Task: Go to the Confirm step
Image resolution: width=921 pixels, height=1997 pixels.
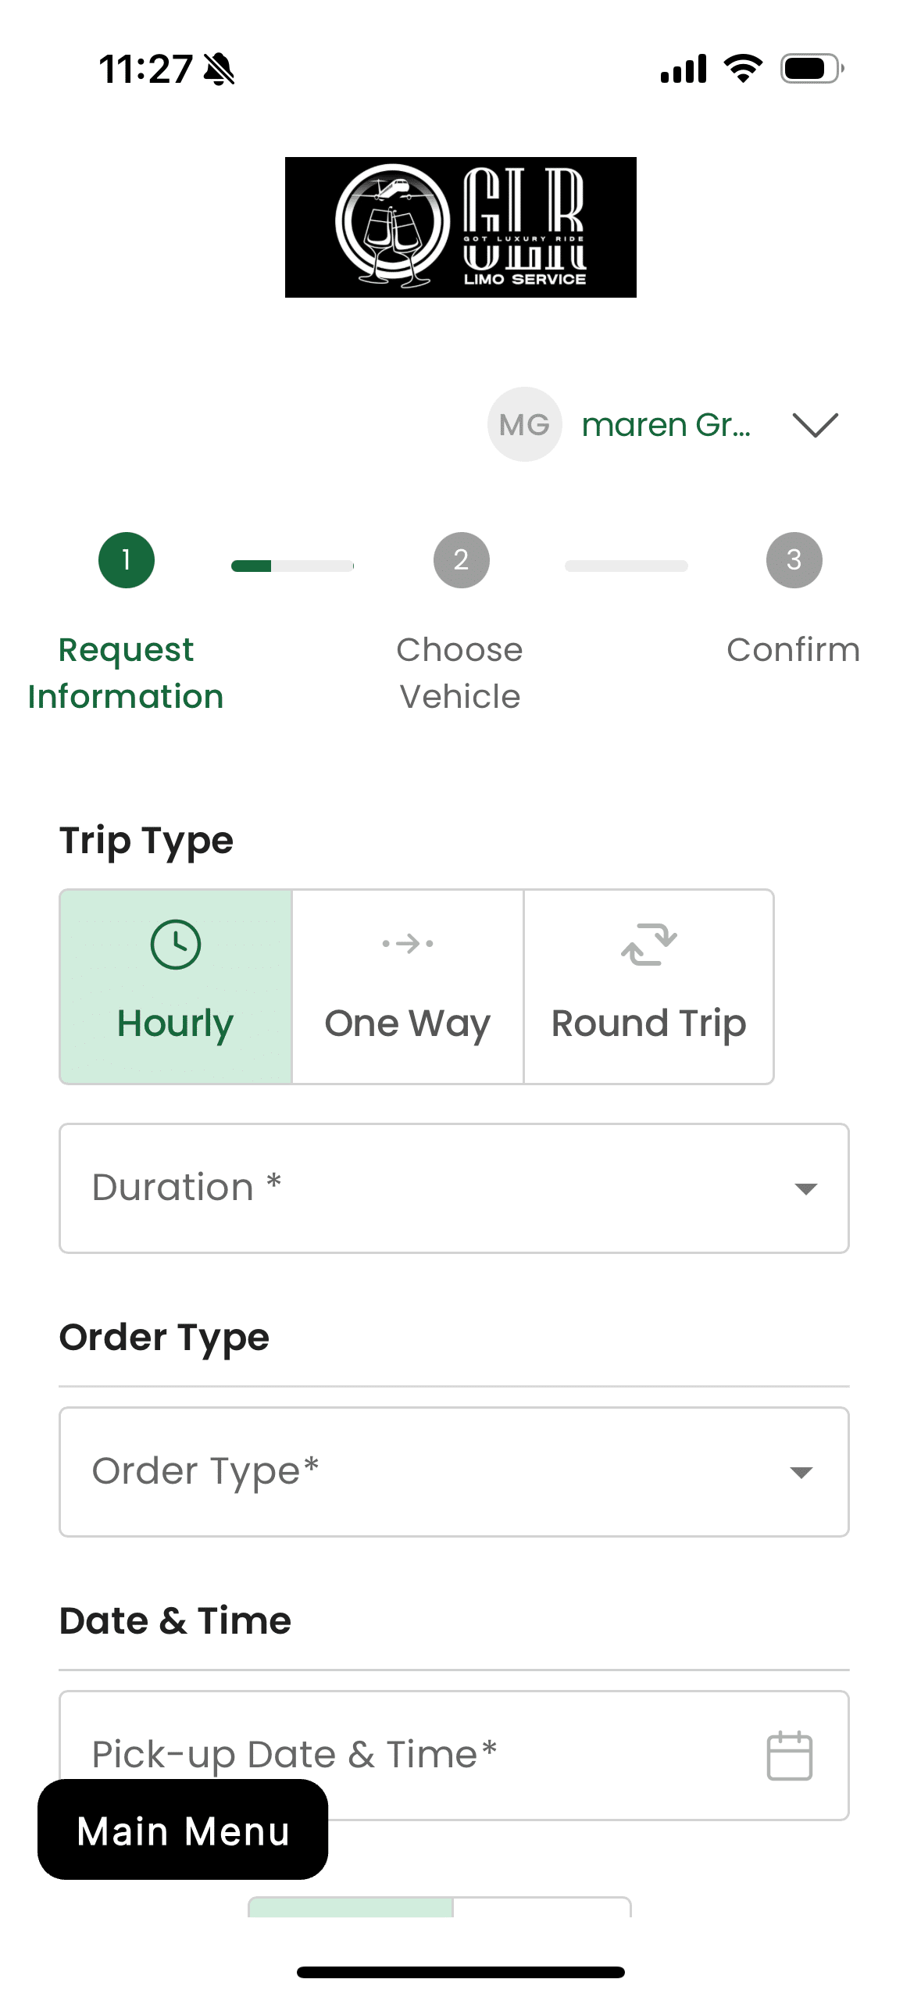Action: click(x=793, y=650)
